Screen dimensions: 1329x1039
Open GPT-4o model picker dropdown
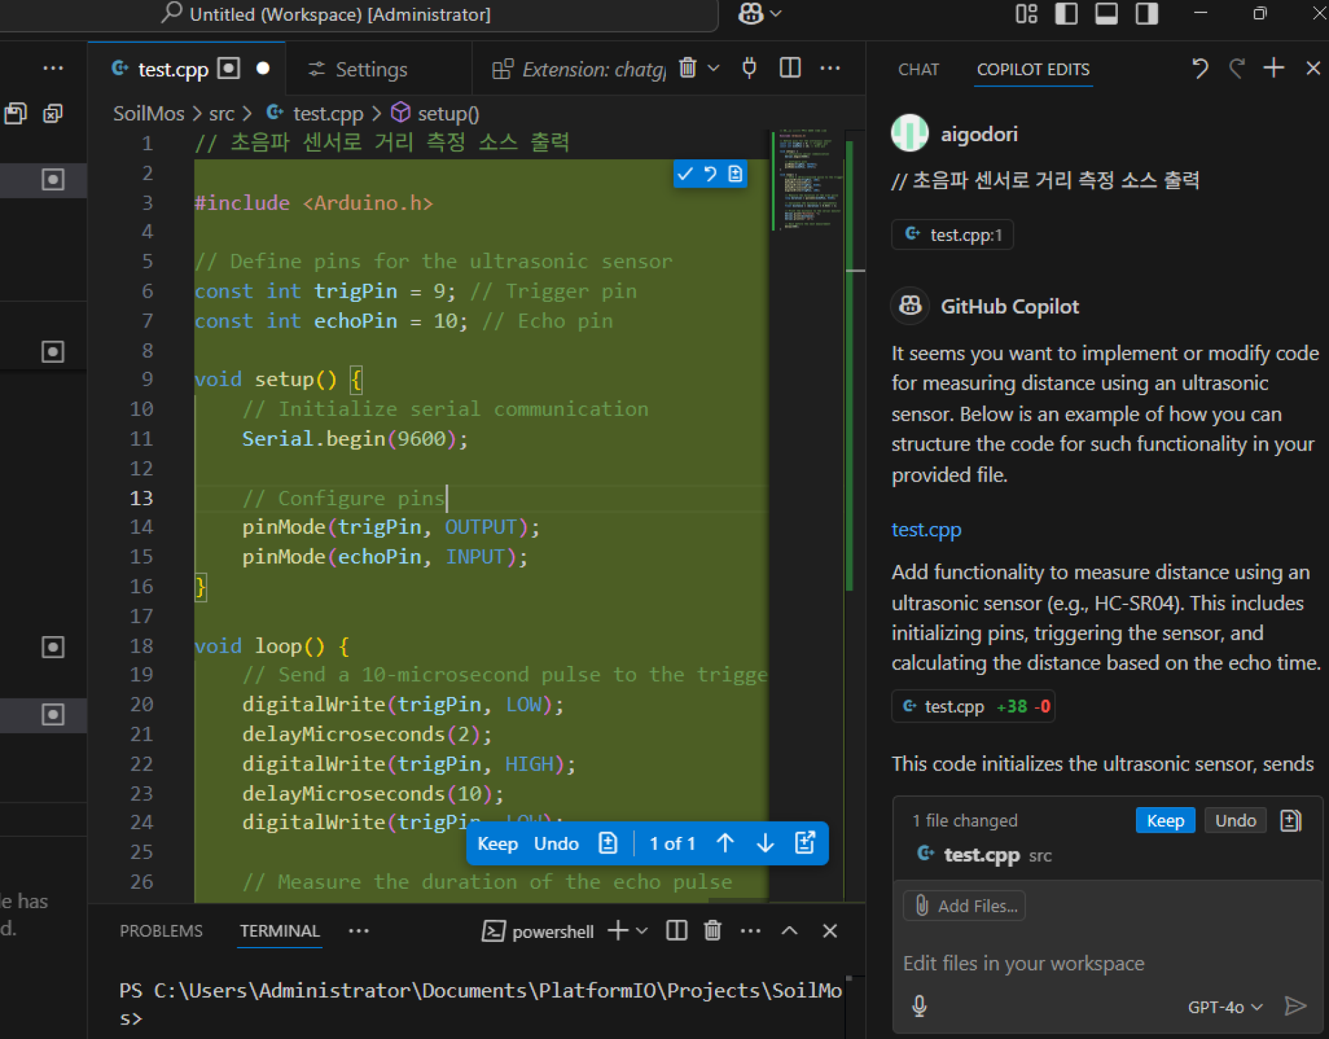tap(1224, 1007)
